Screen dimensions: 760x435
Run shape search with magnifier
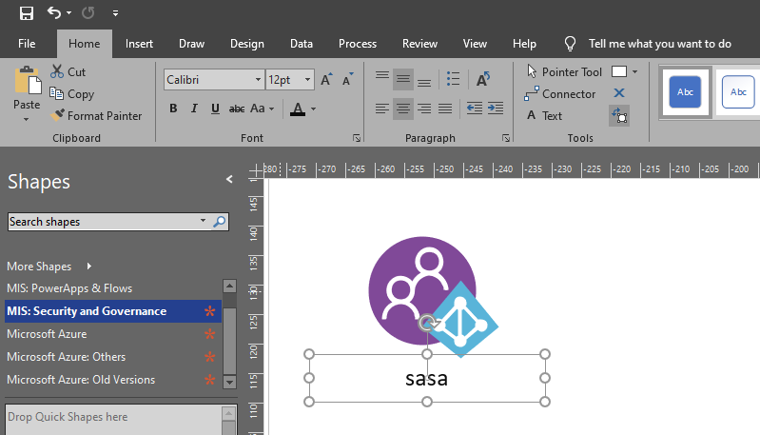tap(219, 222)
